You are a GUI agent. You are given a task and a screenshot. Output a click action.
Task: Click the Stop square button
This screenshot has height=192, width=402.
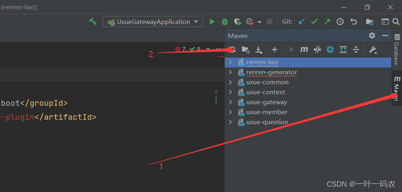[269, 22]
